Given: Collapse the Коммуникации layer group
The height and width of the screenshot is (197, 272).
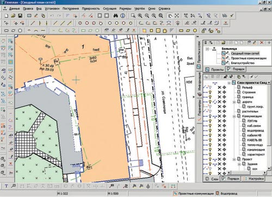Looking at the screenshot, I should point(234,116).
